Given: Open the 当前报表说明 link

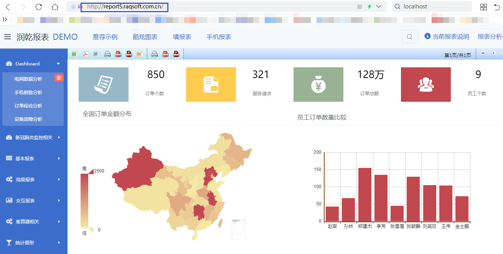Looking at the screenshot, I should click(x=447, y=37).
